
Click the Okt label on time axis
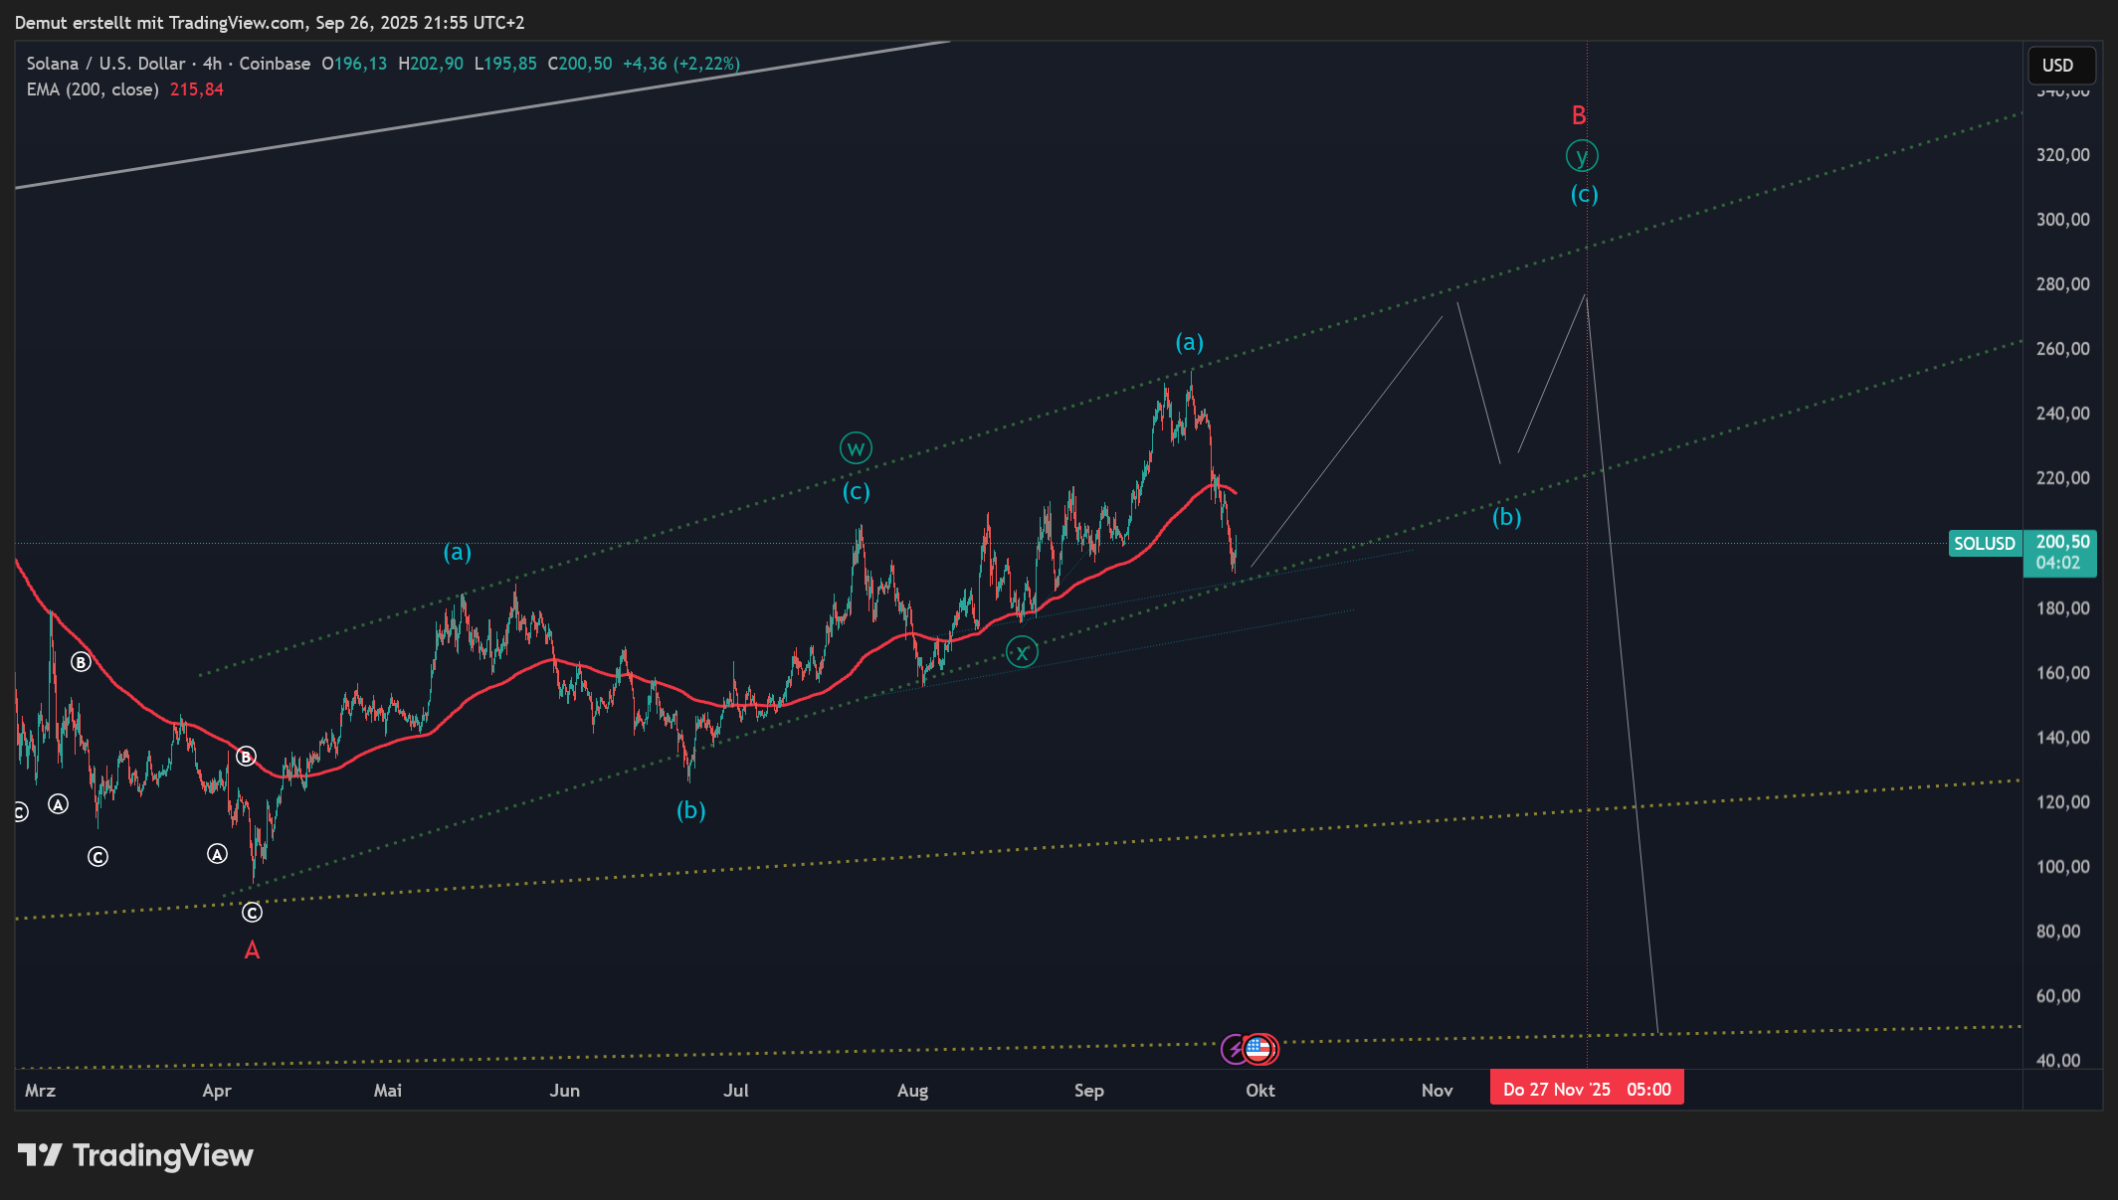1259,1091
